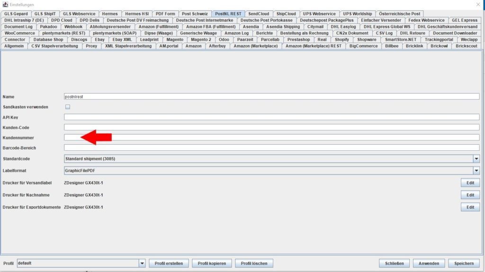The height and width of the screenshot is (272, 485).
Task: Switch to the Ebay XML tab
Action: (122, 40)
